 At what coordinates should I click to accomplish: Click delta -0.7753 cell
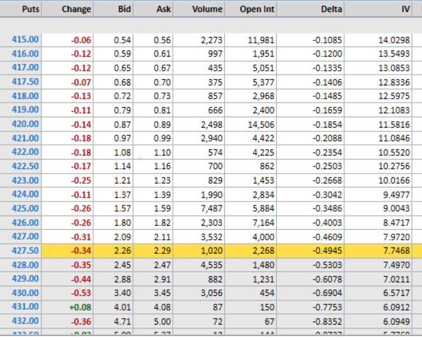tap(327, 307)
